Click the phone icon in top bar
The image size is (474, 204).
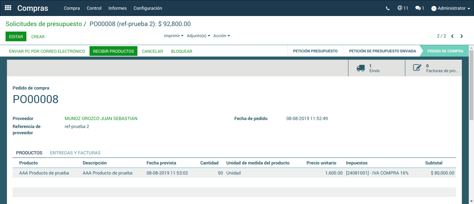[388, 8]
